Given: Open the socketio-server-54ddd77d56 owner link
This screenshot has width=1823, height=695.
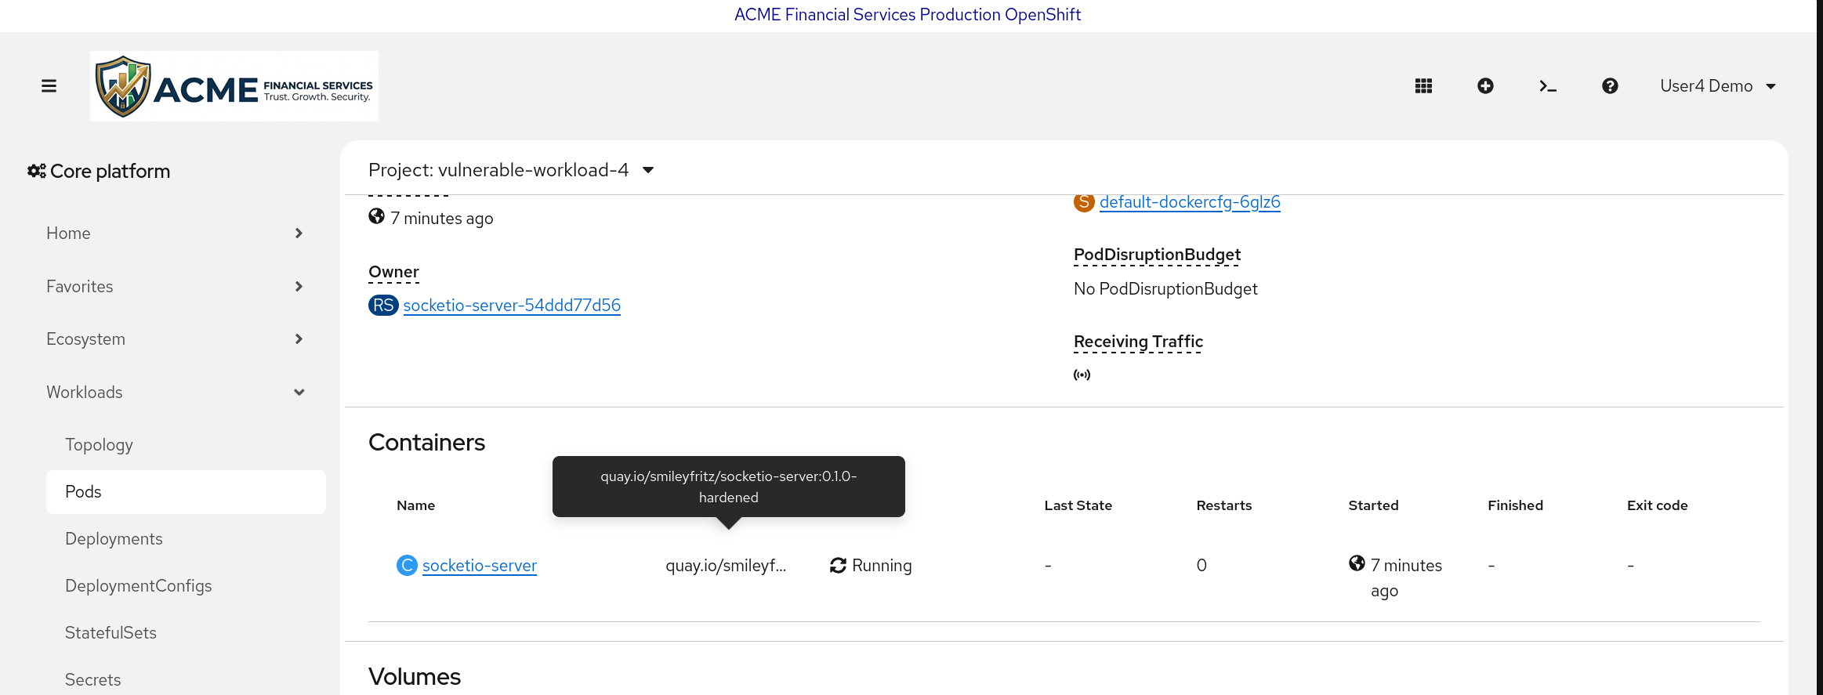Looking at the screenshot, I should pos(512,306).
